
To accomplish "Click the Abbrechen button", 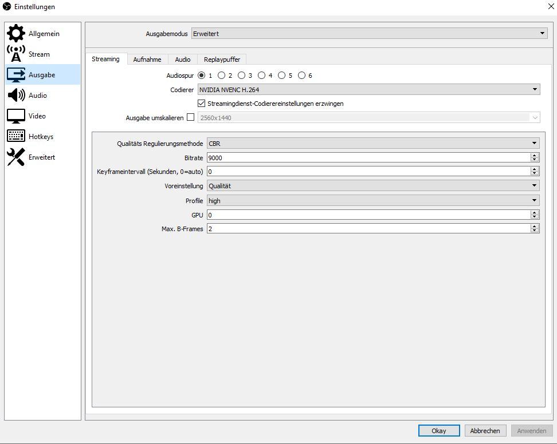I will click(x=485, y=430).
